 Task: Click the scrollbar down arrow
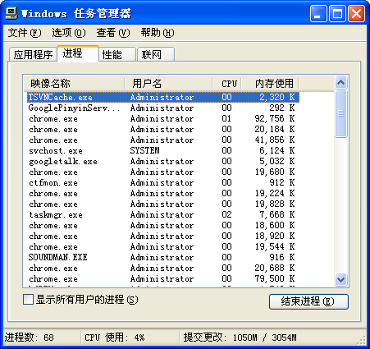point(340,280)
